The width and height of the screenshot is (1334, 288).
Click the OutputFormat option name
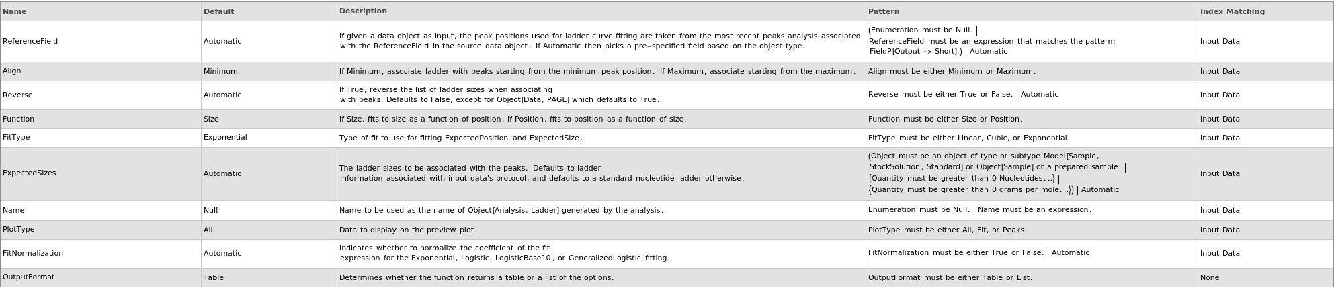coord(28,277)
